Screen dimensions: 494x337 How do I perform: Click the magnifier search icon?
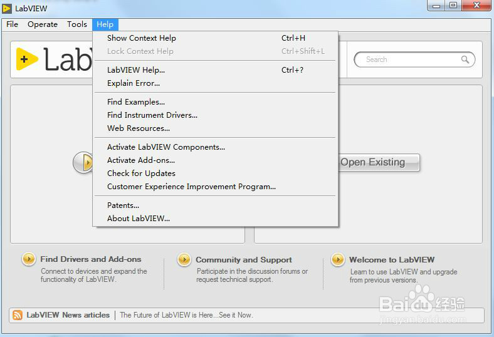click(465, 60)
